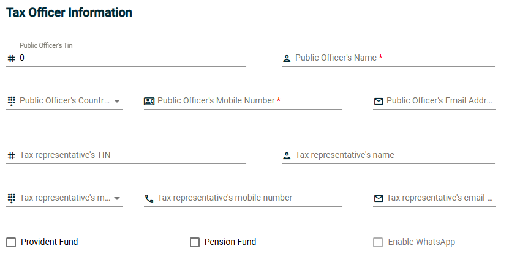
Task: Click the hash icon beside Public Officer's Tin
Action: click(x=11, y=58)
